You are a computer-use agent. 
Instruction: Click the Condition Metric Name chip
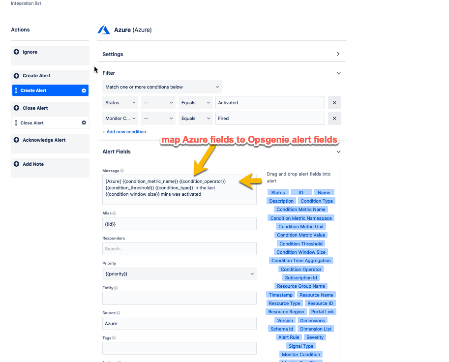click(x=301, y=210)
